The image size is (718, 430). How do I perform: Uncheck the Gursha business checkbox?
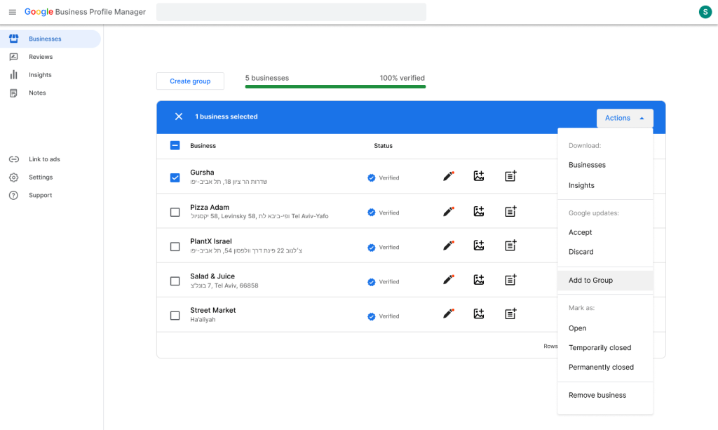pos(175,177)
